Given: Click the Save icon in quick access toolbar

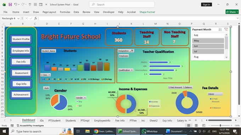Looking at the screenshot, I should click(10, 5).
